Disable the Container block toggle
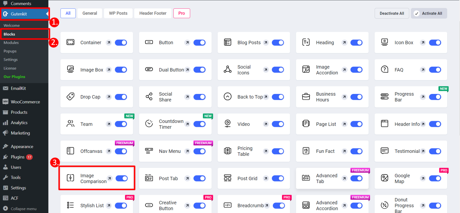 tap(121, 42)
